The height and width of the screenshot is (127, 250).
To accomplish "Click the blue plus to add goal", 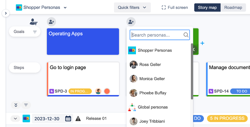I will pyautogui.click(x=202, y=43).
